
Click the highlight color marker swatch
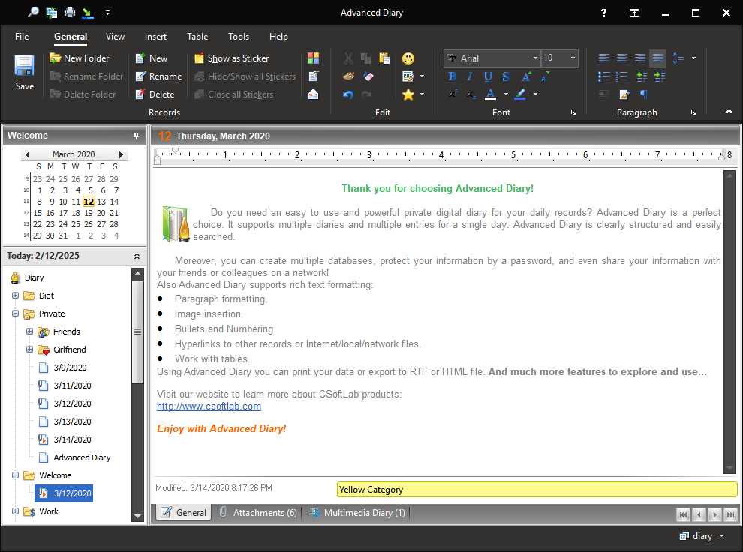[520, 94]
